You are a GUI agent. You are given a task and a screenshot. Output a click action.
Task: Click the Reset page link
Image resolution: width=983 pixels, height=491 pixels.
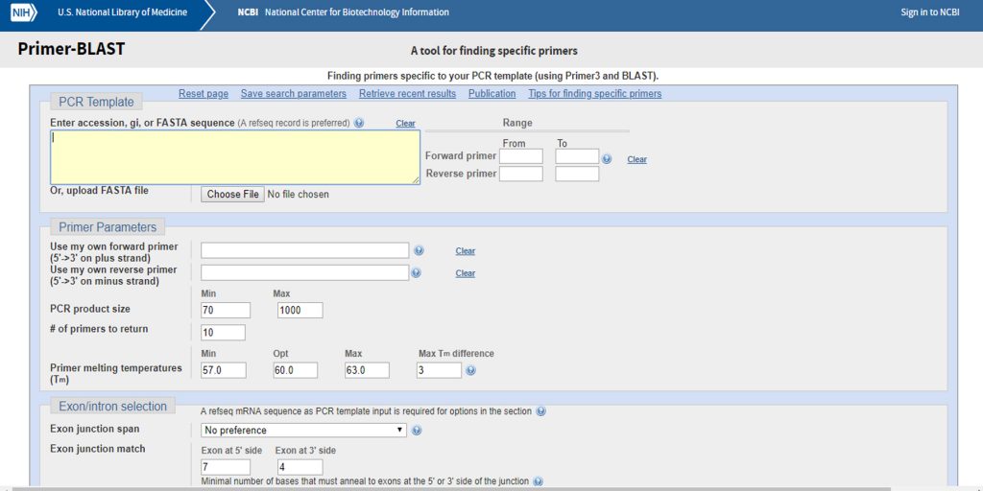pyautogui.click(x=204, y=93)
